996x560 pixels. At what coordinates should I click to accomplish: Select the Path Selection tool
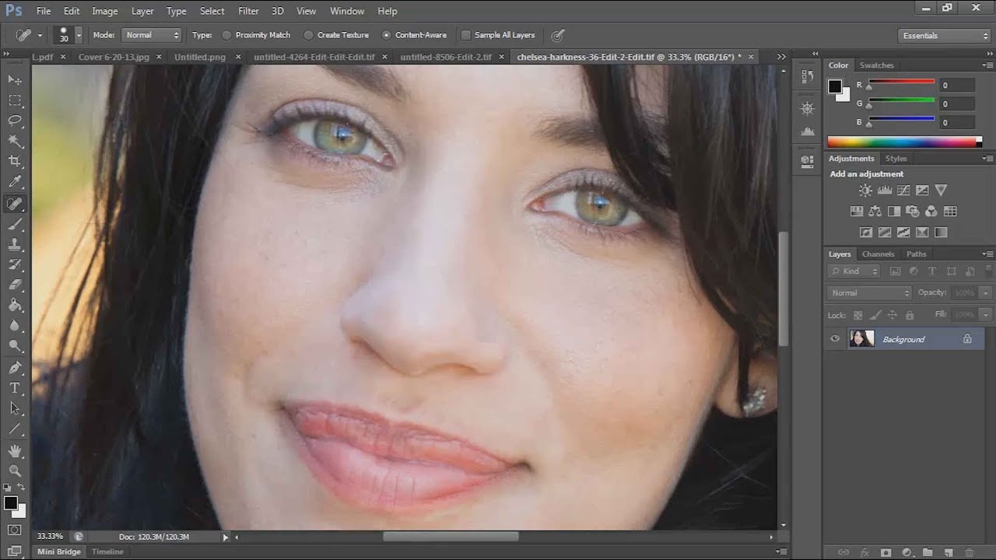click(x=15, y=408)
